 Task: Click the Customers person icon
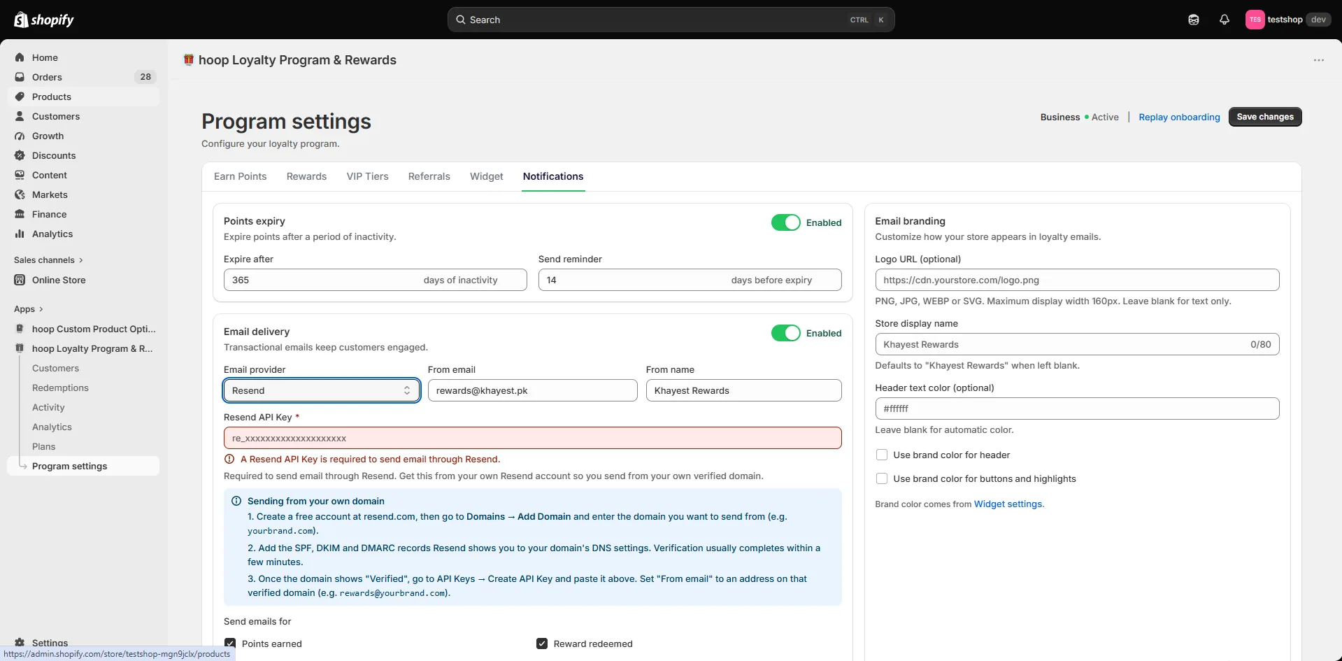tap(20, 116)
